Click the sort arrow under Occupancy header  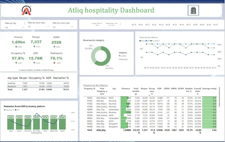coord(150,95)
